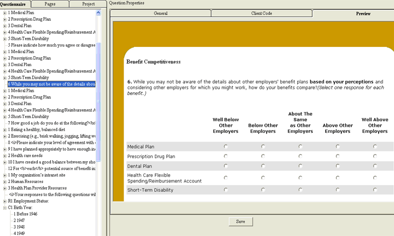Choose Above Other Employers for Dental Plan
Viewport: 394px width, 236px height.
click(338, 166)
